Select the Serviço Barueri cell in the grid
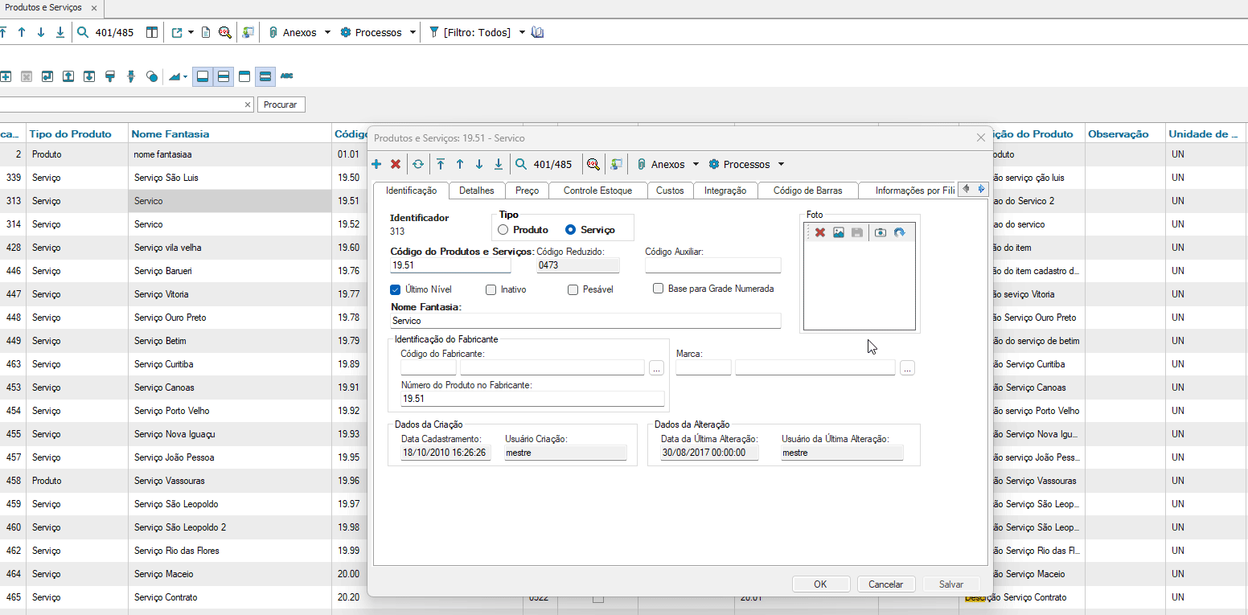Image resolution: width=1248 pixels, height=615 pixels. tap(230, 271)
